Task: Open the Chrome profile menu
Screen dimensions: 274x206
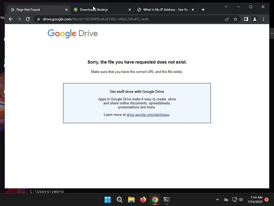Action: [x=255, y=19]
